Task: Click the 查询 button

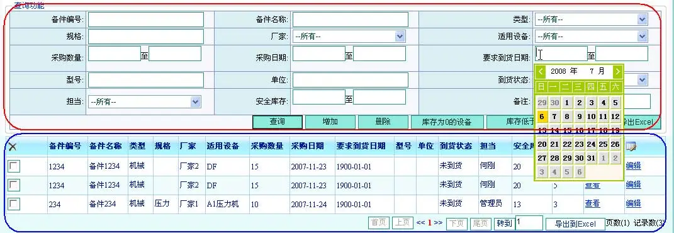Action: (278, 122)
